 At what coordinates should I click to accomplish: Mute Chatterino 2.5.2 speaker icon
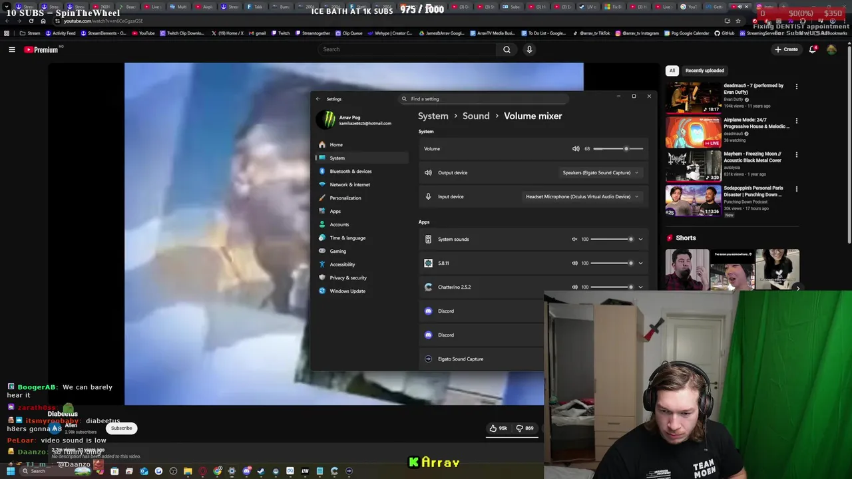click(x=574, y=287)
